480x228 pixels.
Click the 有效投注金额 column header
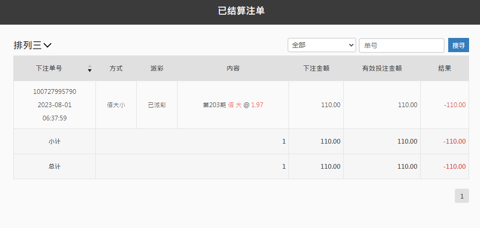(x=382, y=68)
